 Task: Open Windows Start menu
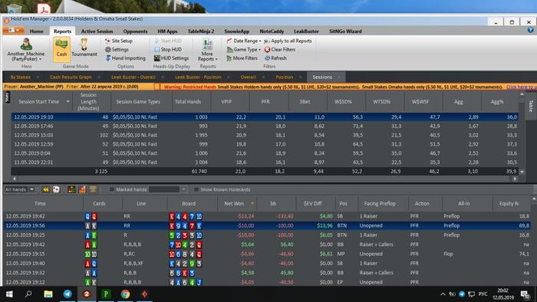(9, 294)
